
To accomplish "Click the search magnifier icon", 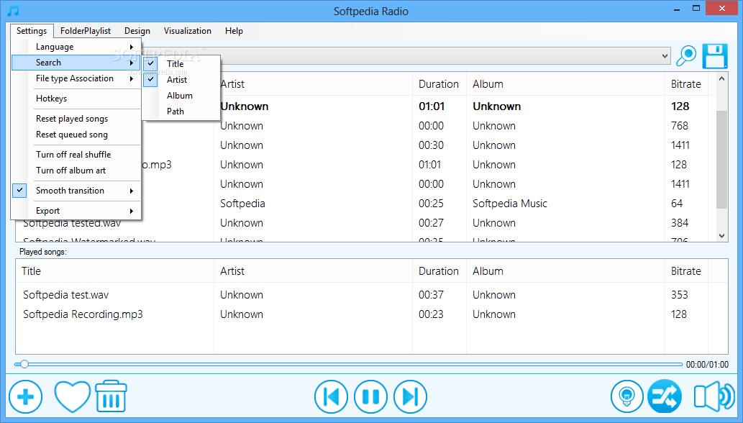I will tap(685, 56).
